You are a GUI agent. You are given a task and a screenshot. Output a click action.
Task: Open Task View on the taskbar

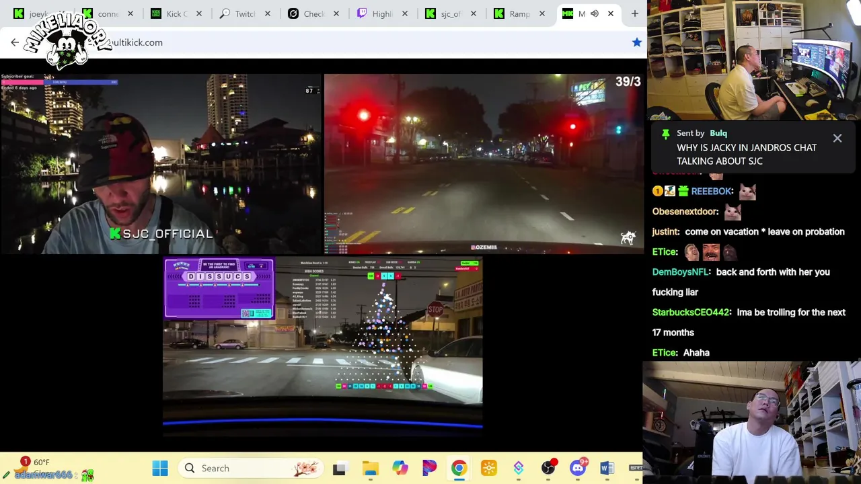point(339,469)
